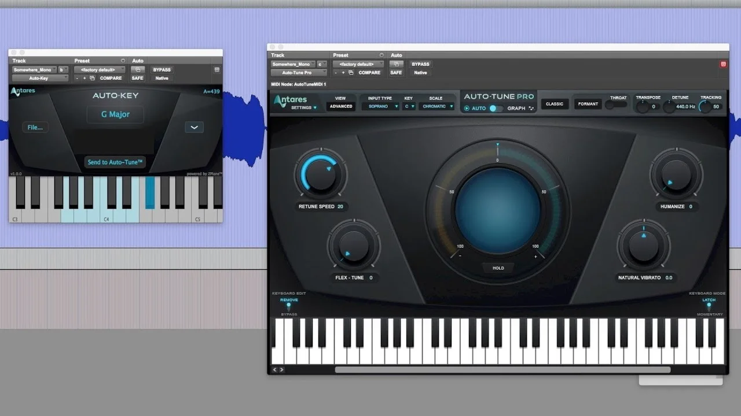Click keyboard scroll right arrow in Auto-Tune Pro
The height and width of the screenshot is (416, 741).
pyautogui.click(x=282, y=369)
